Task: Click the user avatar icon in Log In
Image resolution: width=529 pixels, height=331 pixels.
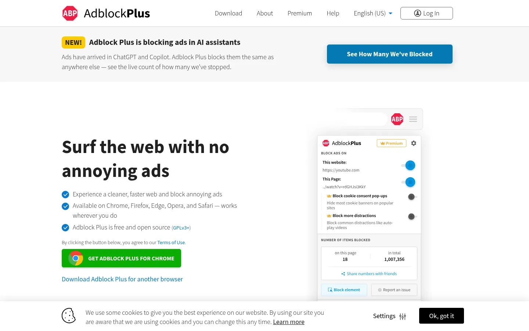Action: [x=418, y=13]
